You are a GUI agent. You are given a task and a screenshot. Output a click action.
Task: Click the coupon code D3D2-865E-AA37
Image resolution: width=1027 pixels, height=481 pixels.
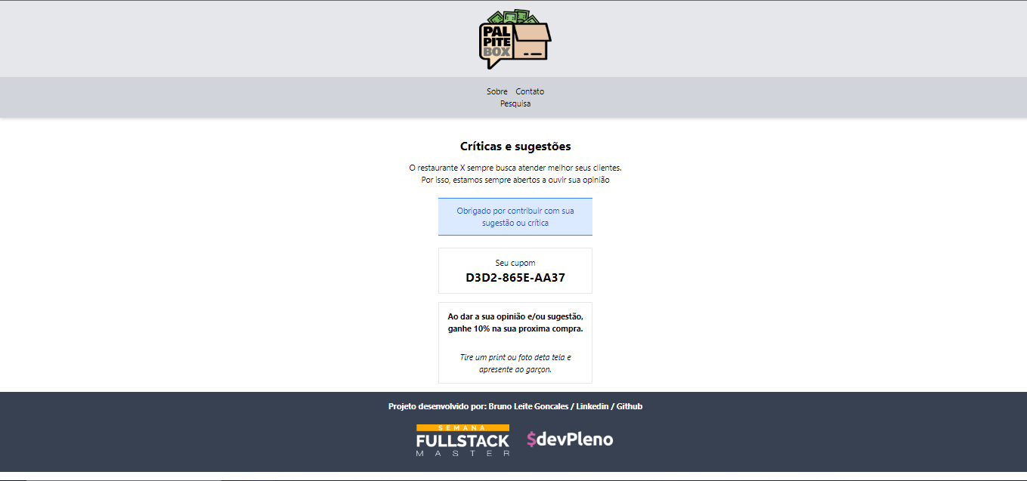(515, 277)
